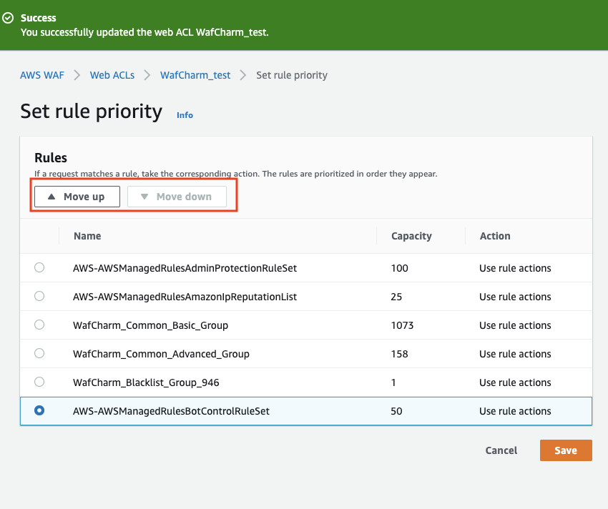
Task: Open Web ACLs breadcrumb link
Action: 112,75
